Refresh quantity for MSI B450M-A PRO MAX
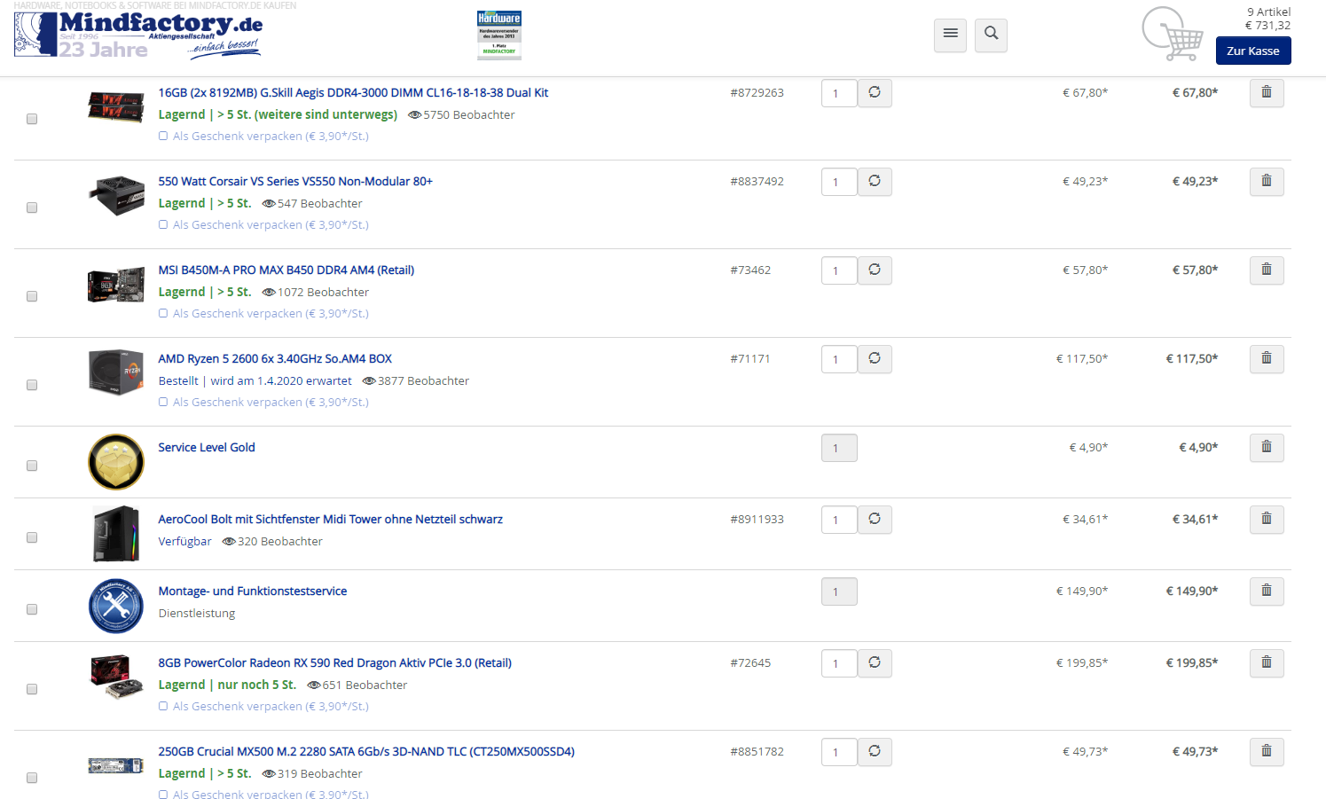Screen dimensions: 1326x799 coord(875,270)
